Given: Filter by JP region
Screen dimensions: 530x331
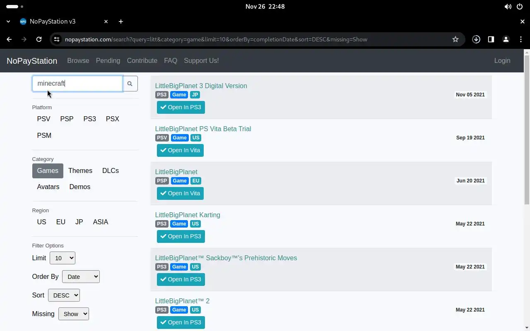Looking at the screenshot, I should pyautogui.click(x=79, y=222).
